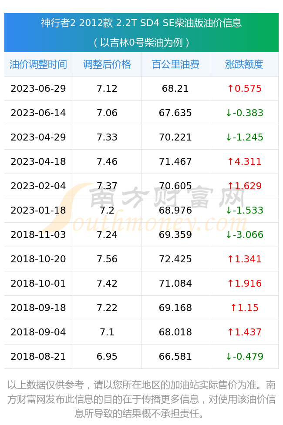The height and width of the screenshot is (425, 283).
Task: Click the change value ↓-1.245
Action: tap(244, 137)
